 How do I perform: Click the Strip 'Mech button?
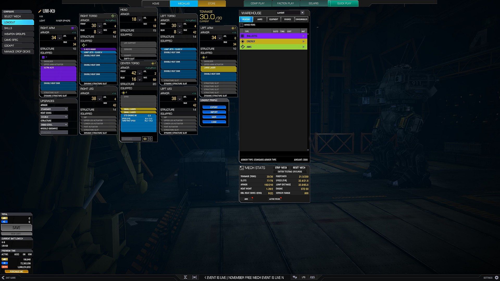coord(281,168)
